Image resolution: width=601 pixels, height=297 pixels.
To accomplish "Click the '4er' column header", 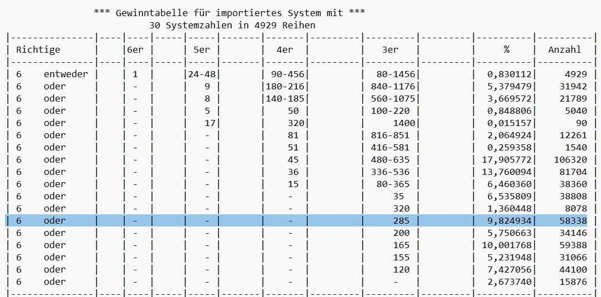I will [x=285, y=49].
